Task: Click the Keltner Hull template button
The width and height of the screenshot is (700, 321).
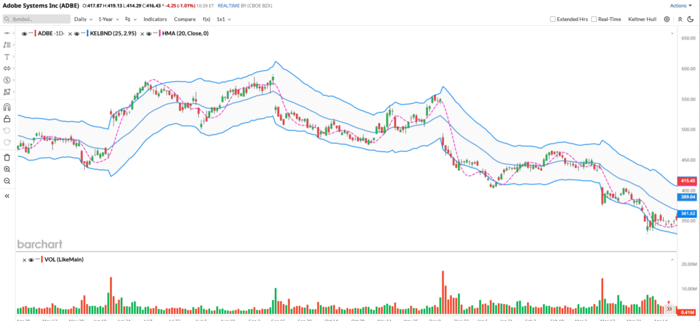Action: [643, 19]
